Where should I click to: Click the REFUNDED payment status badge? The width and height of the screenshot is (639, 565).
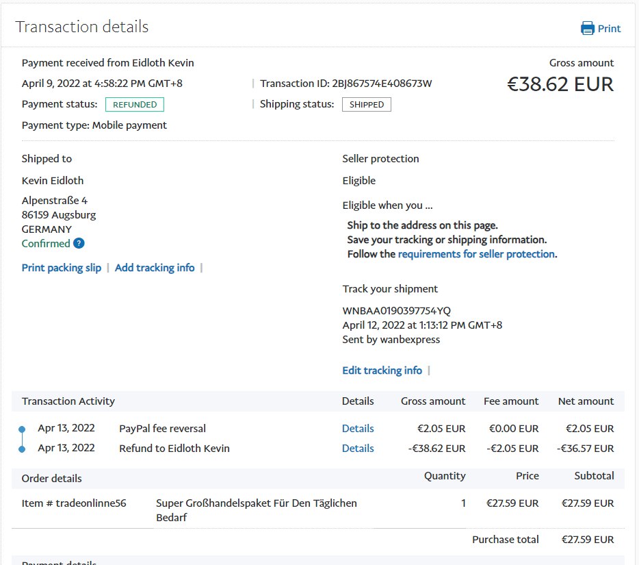pos(135,105)
